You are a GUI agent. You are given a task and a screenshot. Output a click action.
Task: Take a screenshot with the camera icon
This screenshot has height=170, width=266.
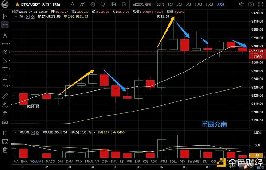tap(251, 4)
